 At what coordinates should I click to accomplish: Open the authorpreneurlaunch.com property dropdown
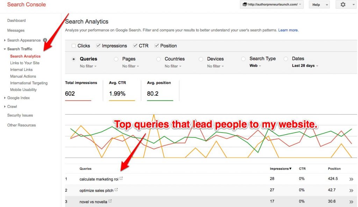pyautogui.click(x=272, y=5)
